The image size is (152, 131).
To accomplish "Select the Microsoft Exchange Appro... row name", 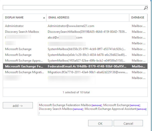I will click(x=24, y=61).
